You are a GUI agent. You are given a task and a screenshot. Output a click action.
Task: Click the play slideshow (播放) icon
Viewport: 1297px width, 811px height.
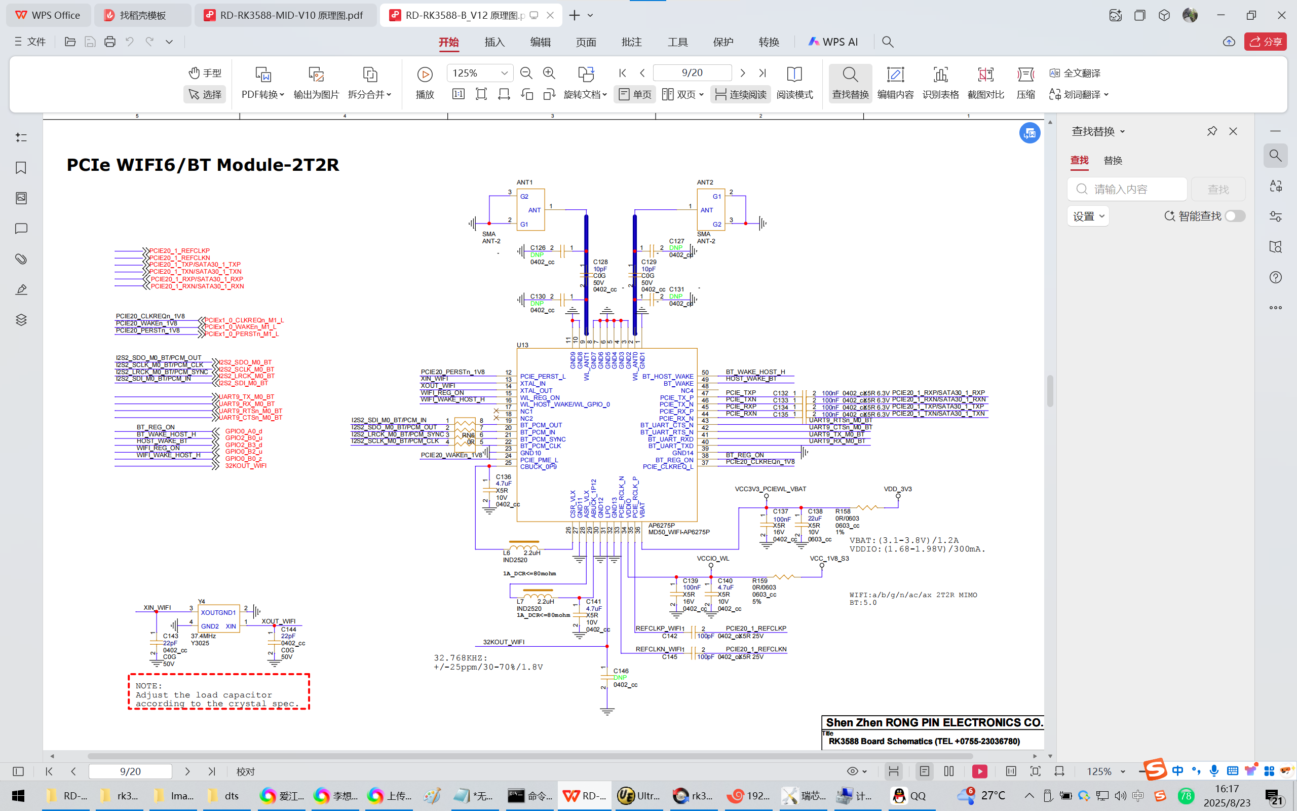click(425, 75)
